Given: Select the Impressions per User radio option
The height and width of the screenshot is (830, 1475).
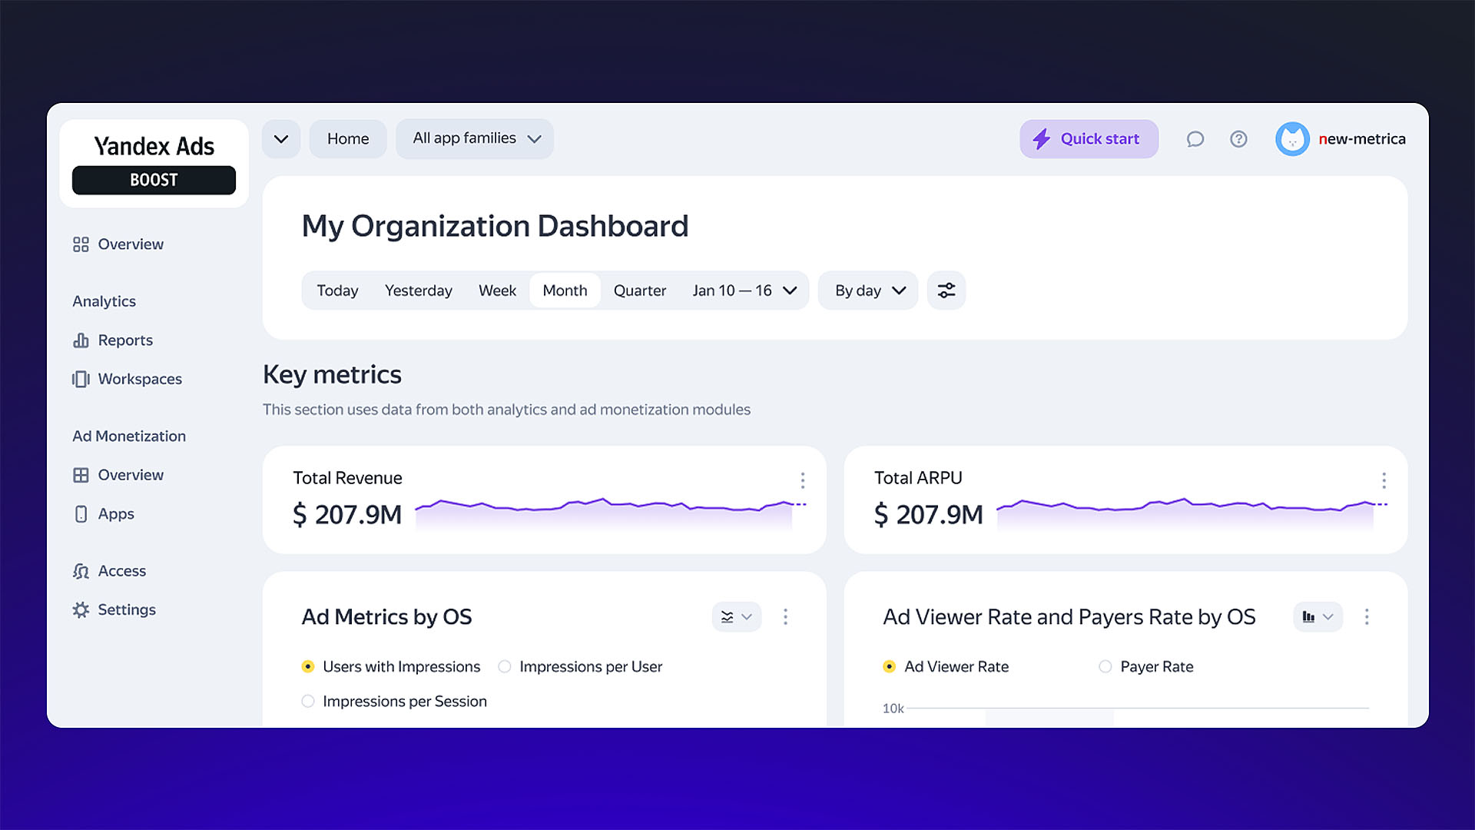Looking at the screenshot, I should pos(505,666).
